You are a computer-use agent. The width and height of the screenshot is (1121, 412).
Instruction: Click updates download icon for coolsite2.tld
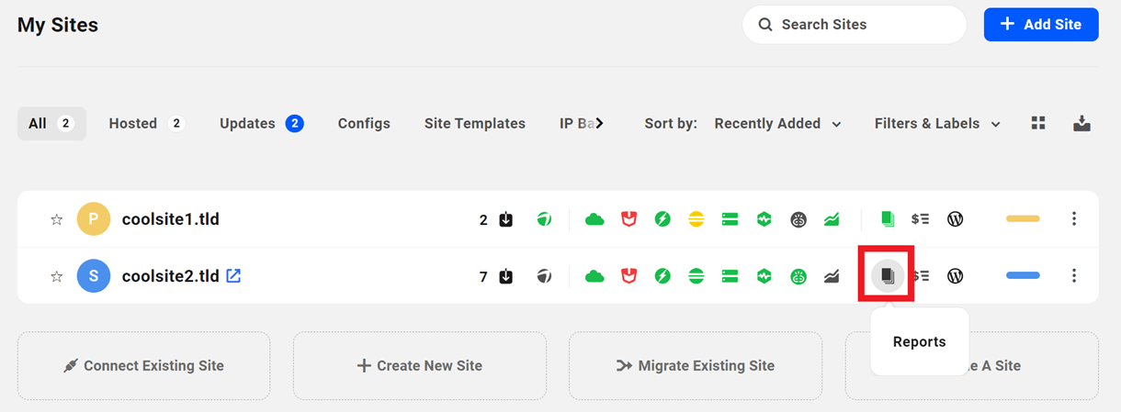[x=506, y=276]
